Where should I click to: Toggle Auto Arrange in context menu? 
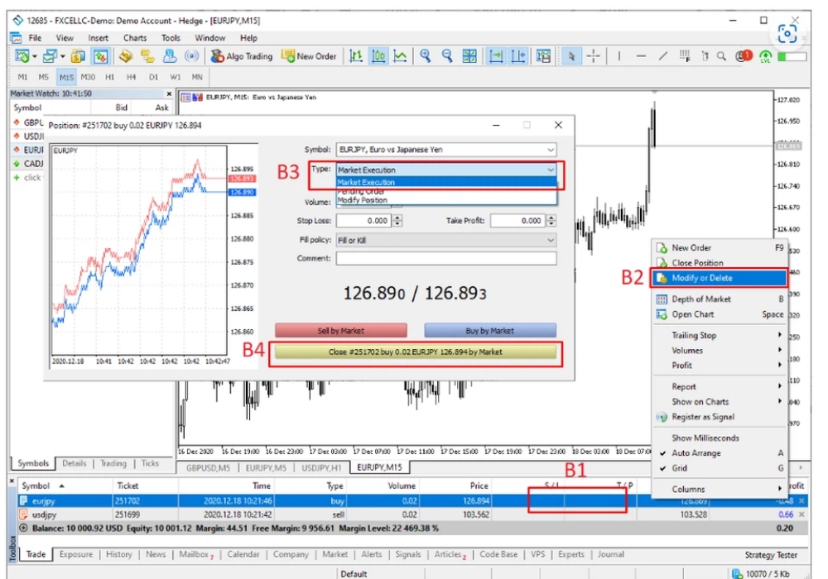[720, 453]
